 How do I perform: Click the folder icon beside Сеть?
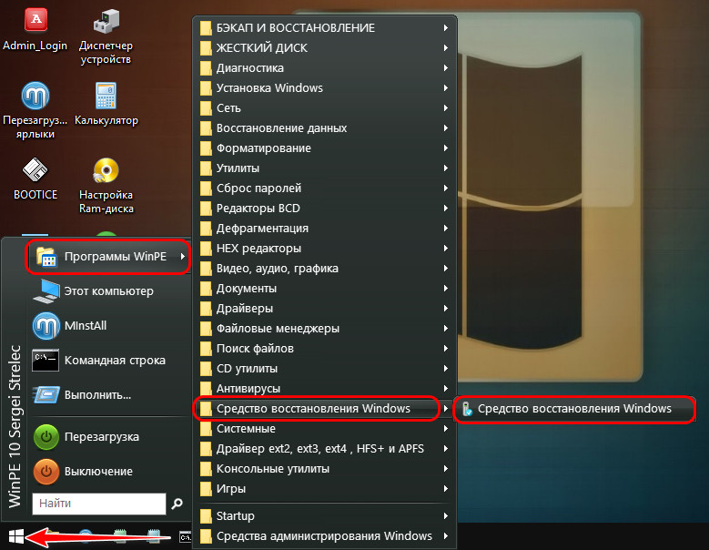(206, 108)
